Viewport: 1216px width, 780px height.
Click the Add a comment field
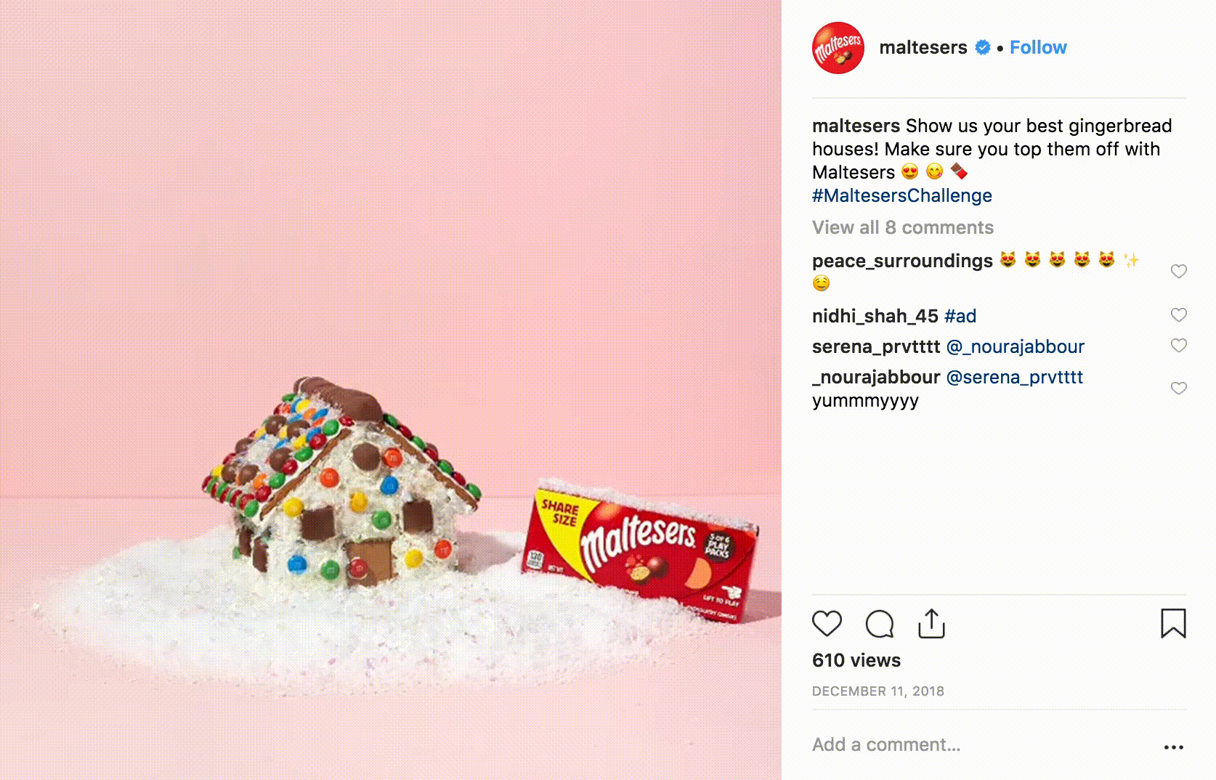coord(981,744)
